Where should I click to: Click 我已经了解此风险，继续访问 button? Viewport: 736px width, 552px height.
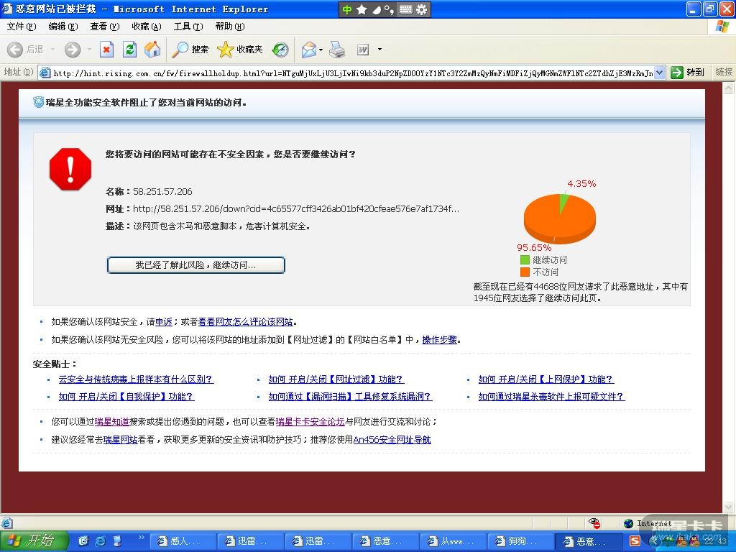tap(195, 265)
